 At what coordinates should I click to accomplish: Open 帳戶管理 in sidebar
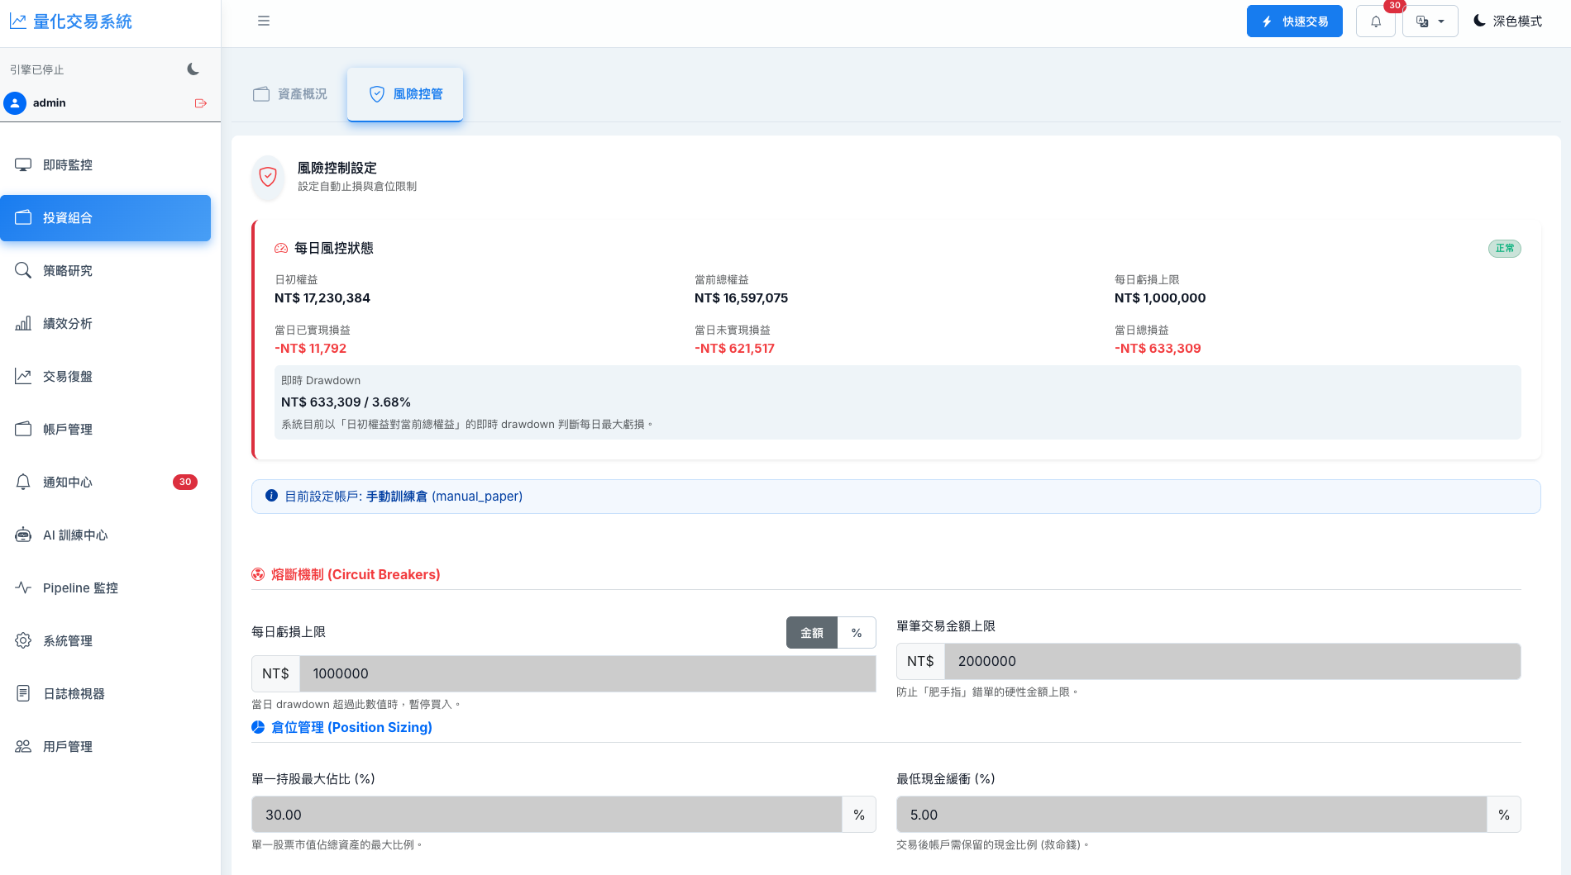[x=105, y=430]
